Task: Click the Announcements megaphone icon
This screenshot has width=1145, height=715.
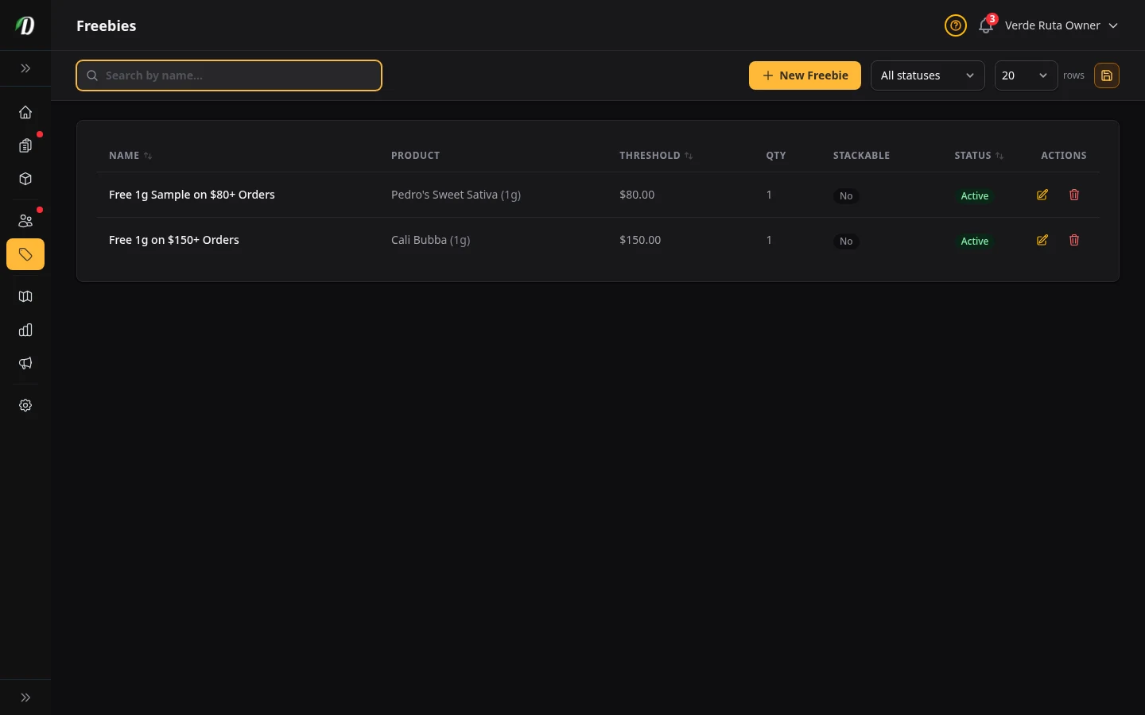Action: 25,363
